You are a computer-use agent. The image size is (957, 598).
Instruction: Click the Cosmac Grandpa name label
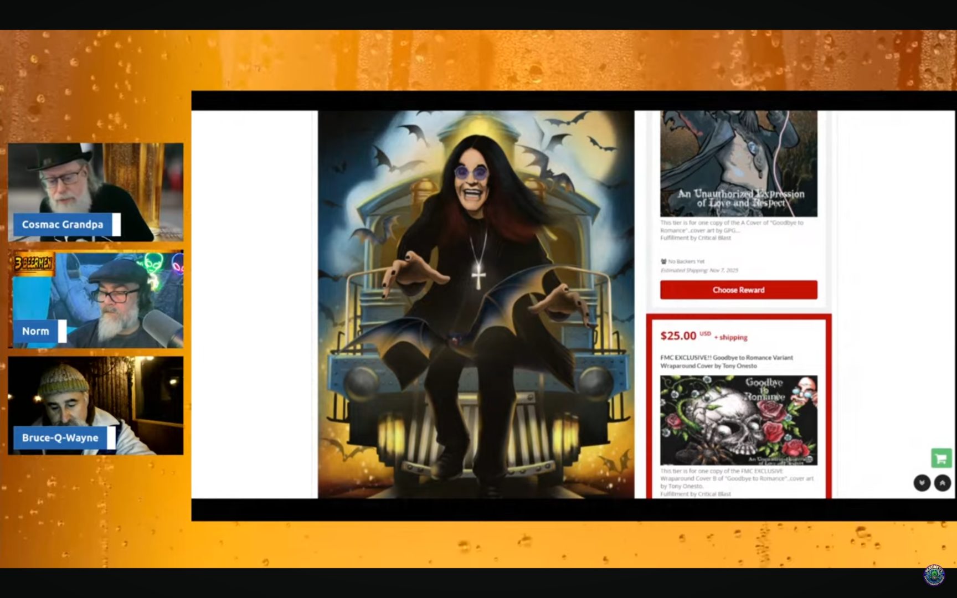tap(63, 225)
